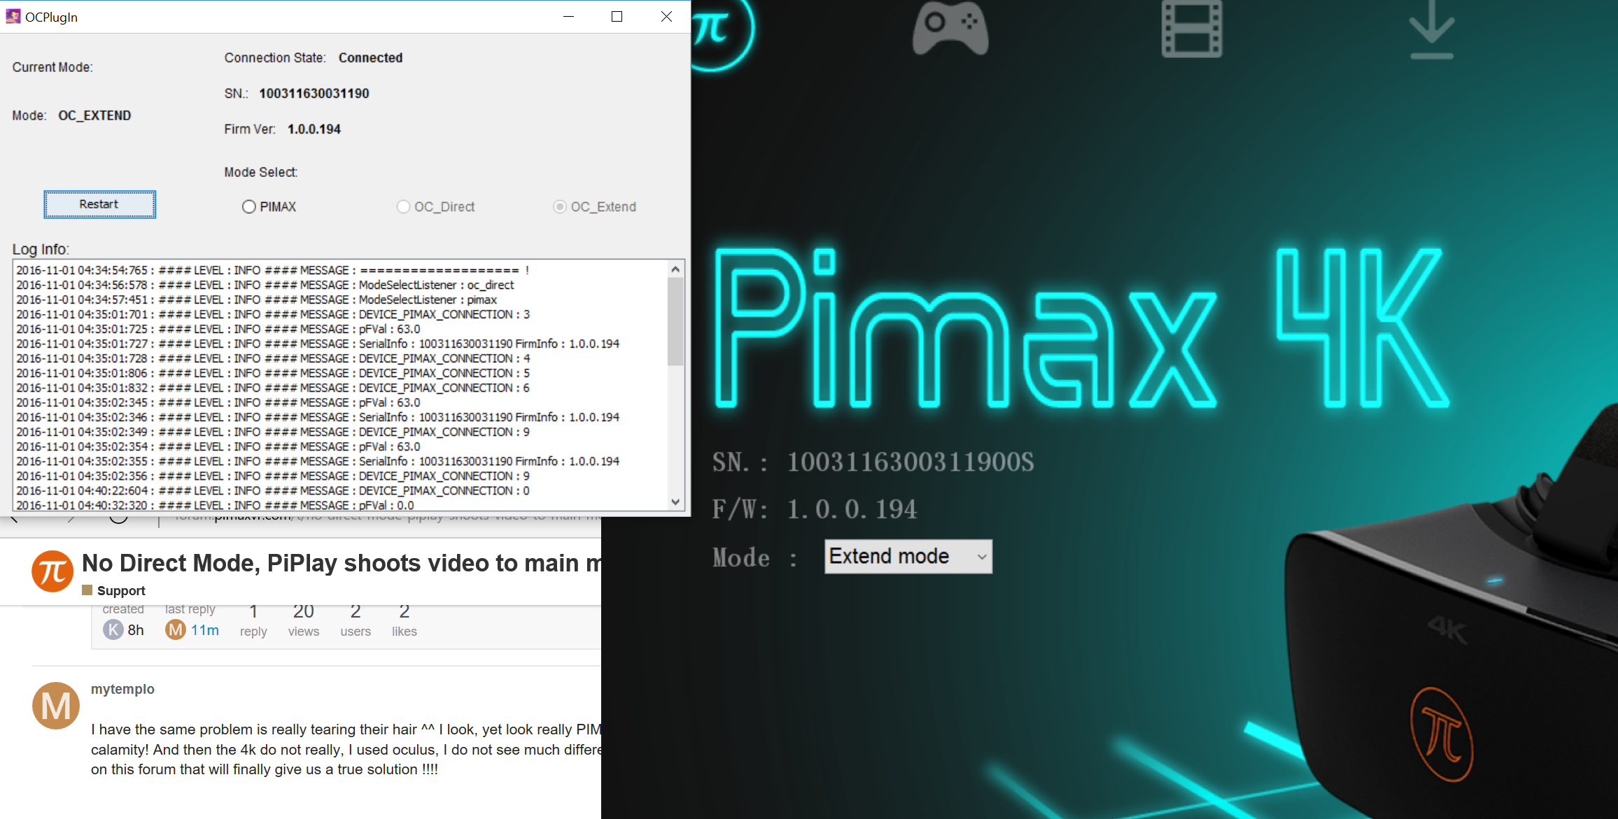Minimize the OCPlugIn window
1618x819 pixels.
[569, 16]
